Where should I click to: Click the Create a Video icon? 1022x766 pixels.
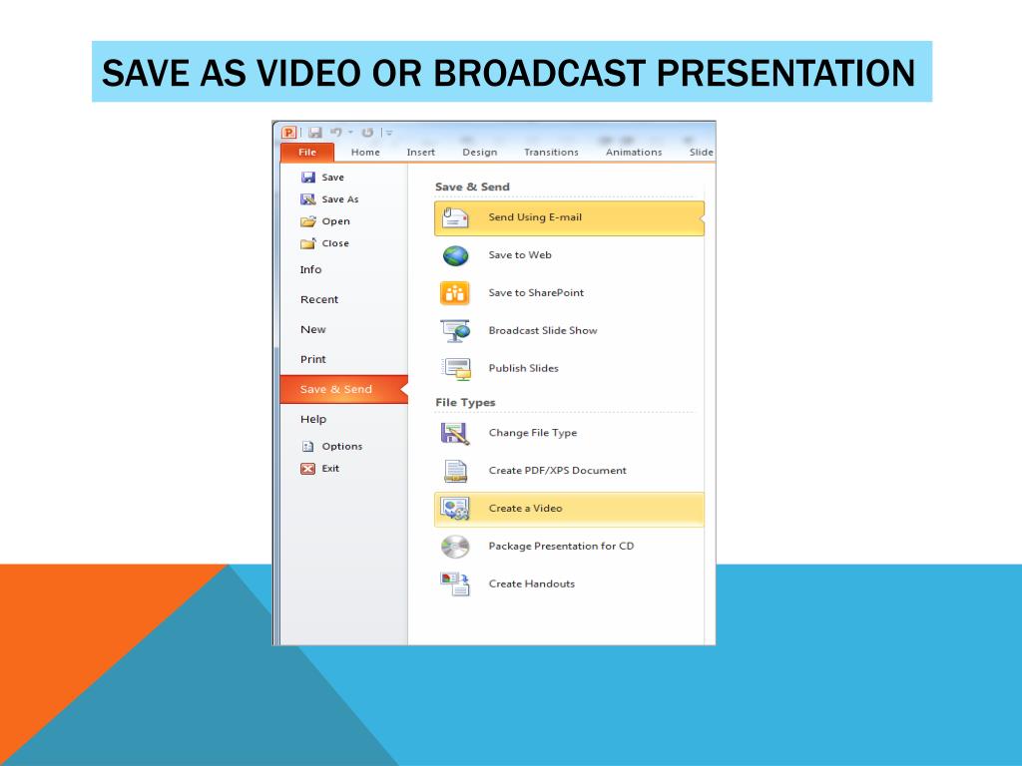click(x=455, y=509)
